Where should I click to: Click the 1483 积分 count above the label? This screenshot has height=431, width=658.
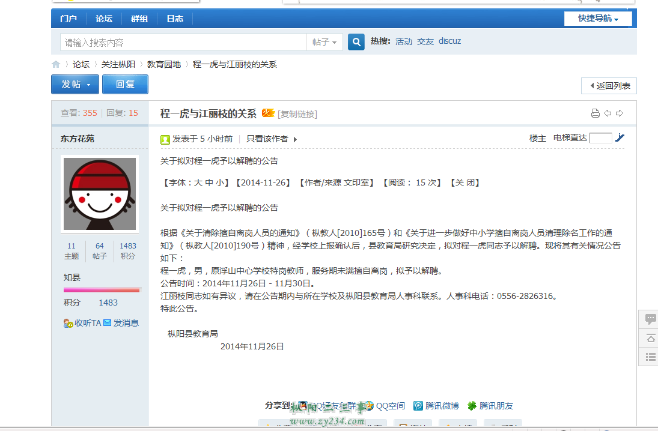click(128, 246)
